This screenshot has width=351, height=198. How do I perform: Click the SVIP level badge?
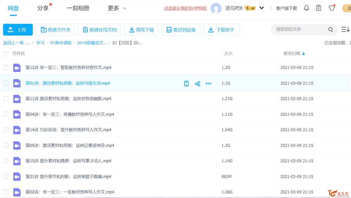click(x=250, y=8)
